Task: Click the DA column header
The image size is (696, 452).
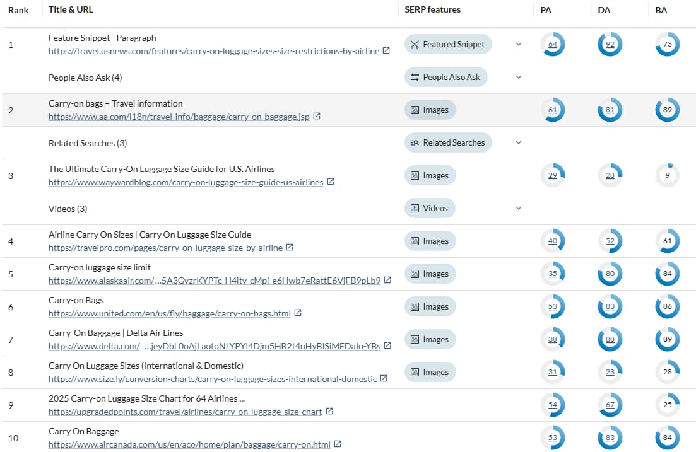Action: pyautogui.click(x=606, y=9)
